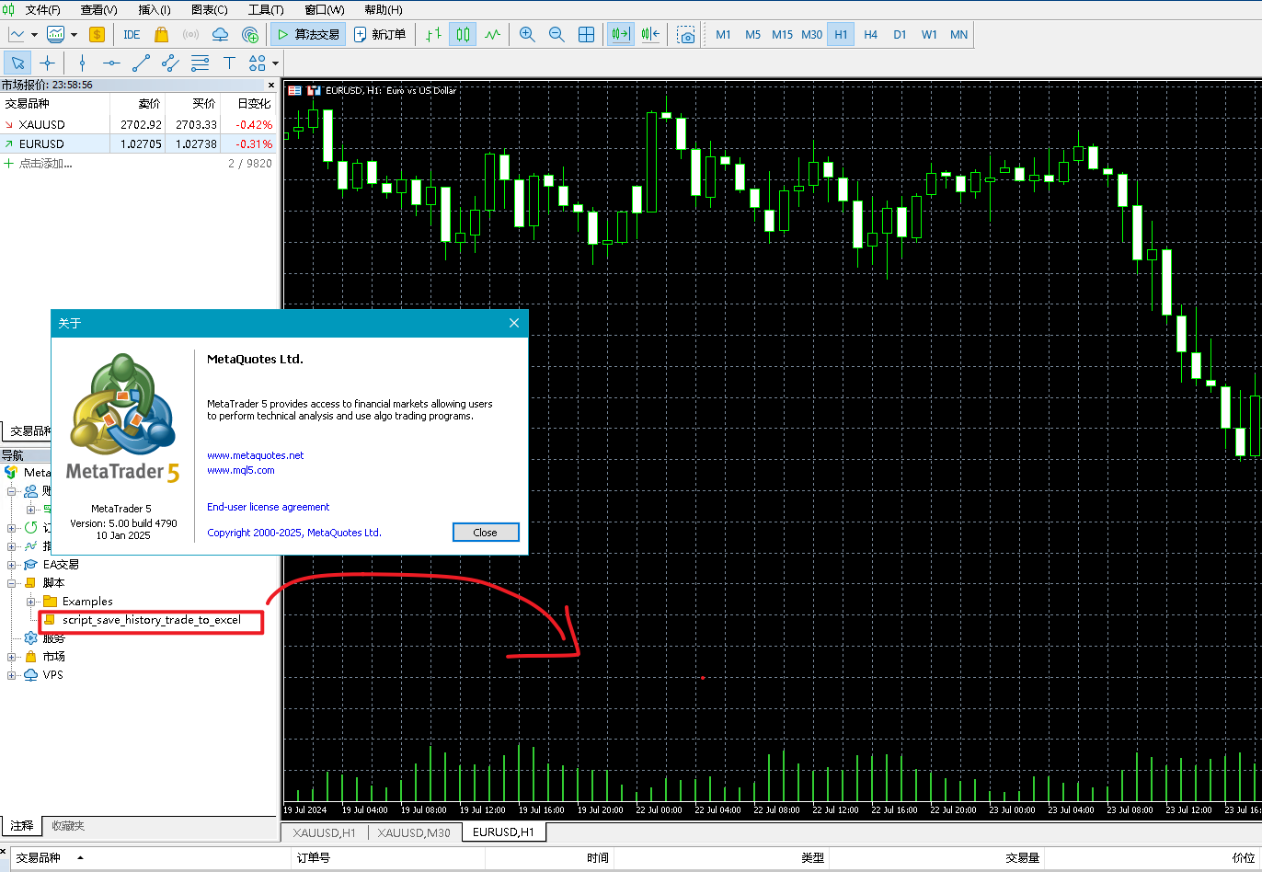Open the 收藏夹 tab in Navigator
Image resolution: width=1262 pixels, height=872 pixels.
68,826
